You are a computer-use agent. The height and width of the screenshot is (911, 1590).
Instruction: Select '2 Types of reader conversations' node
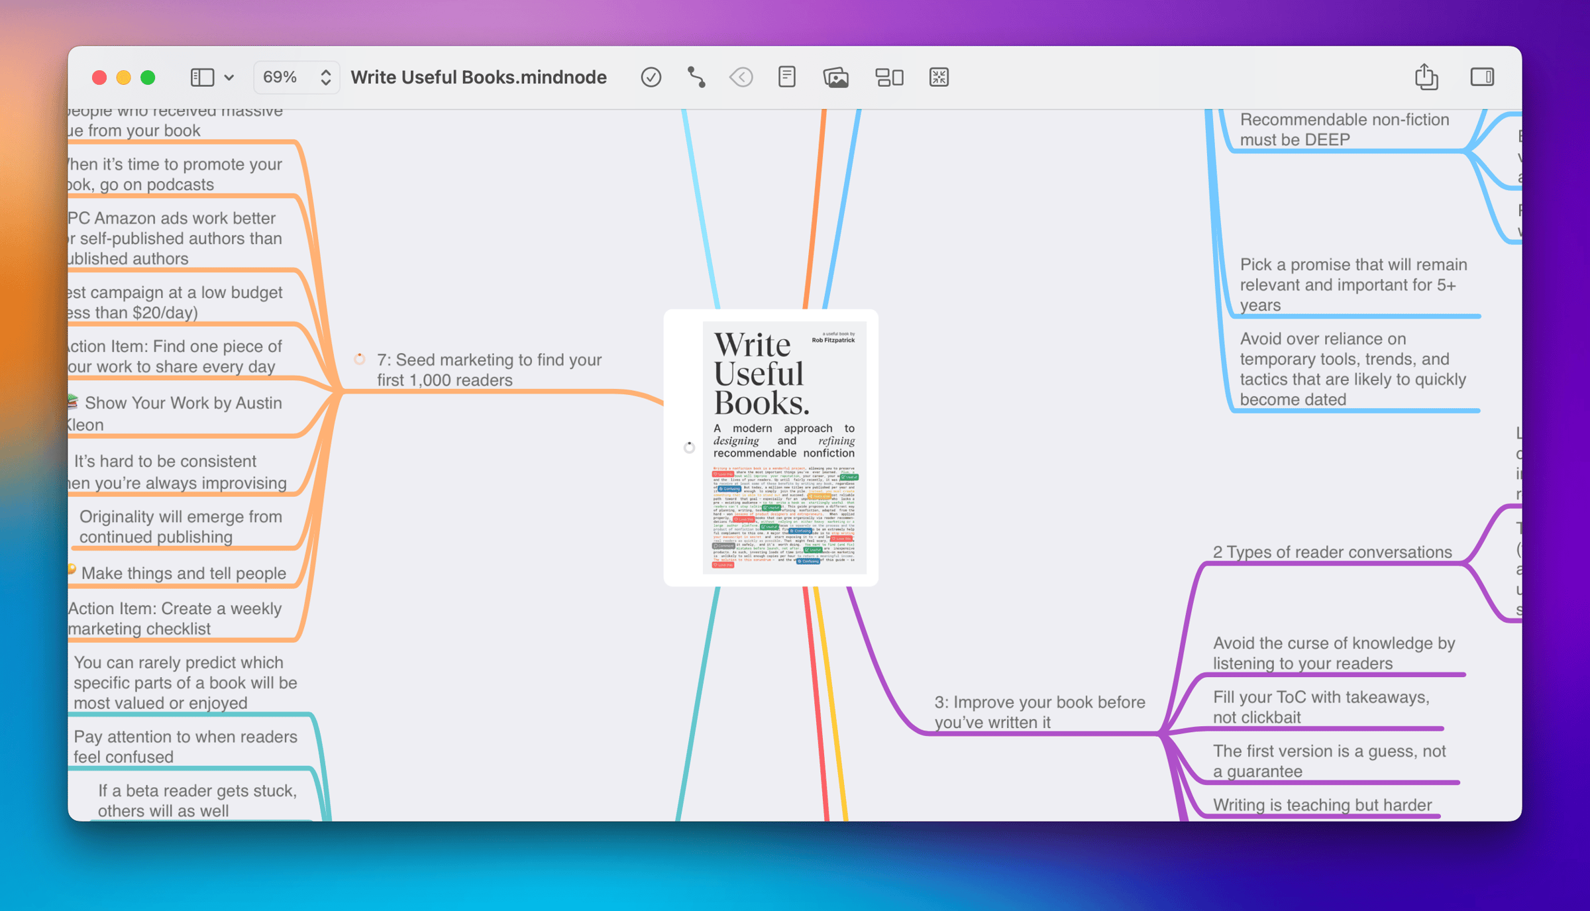click(1332, 552)
